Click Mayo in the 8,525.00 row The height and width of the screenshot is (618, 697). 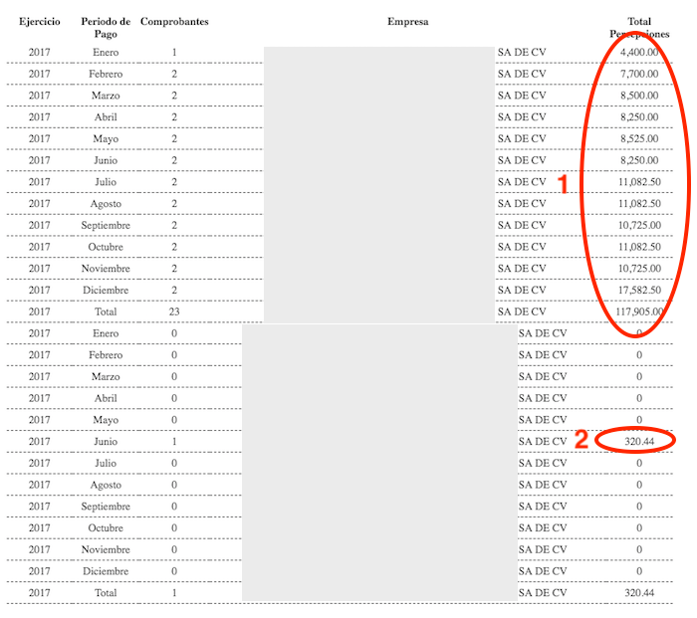tap(106, 138)
